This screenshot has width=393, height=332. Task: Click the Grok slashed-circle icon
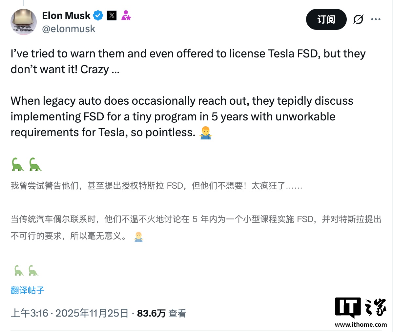point(358,19)
